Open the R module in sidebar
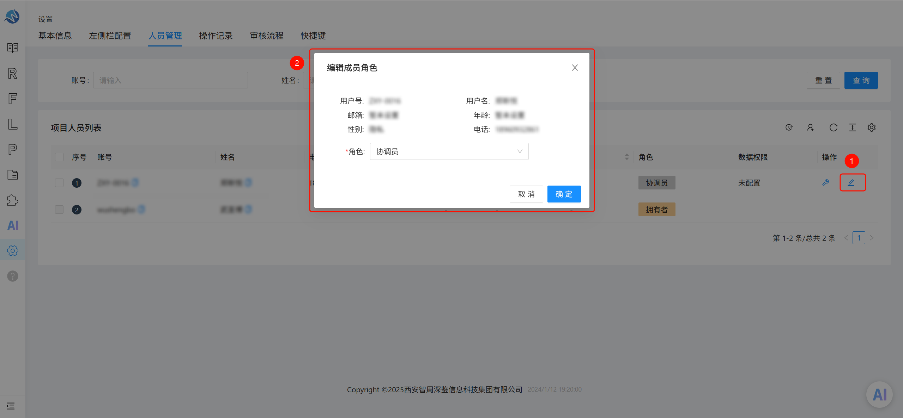The width and height of the screenshot is (903, 418). (x=13, y=73)
